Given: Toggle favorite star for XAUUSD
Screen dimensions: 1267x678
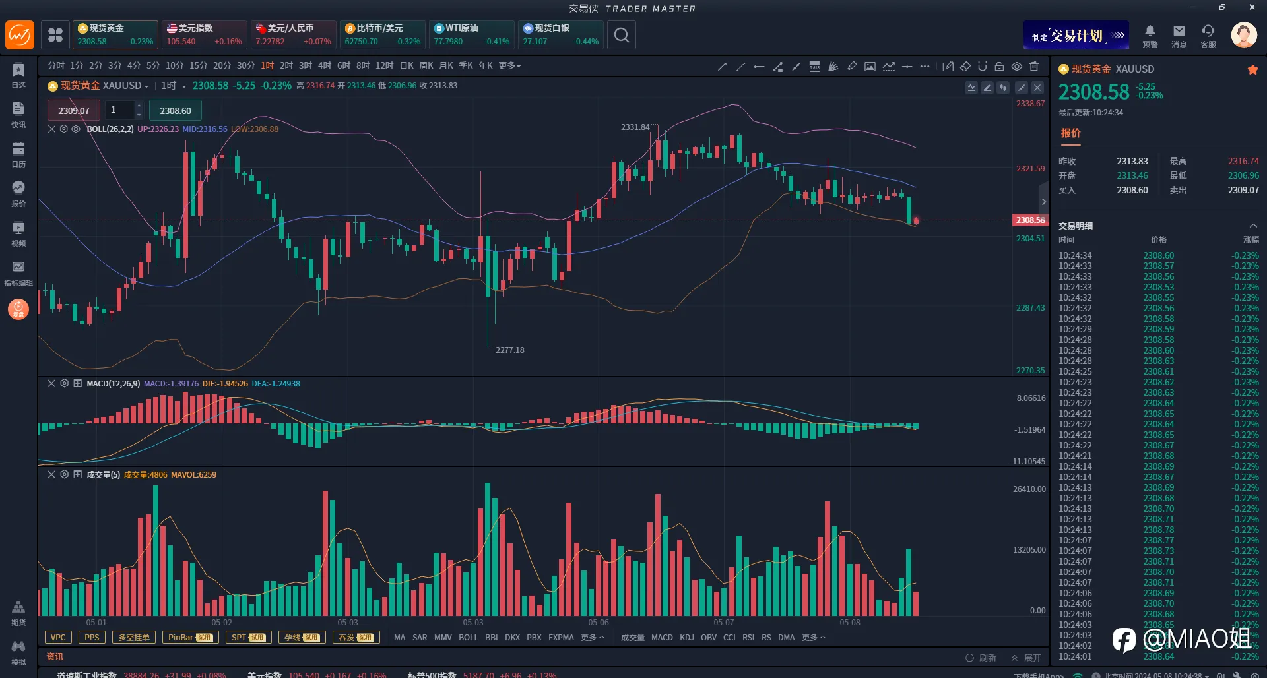Looking at the screenshot, I should (x=1252, y=69).
